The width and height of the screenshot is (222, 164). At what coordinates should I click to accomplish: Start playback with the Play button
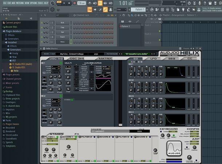(x=64, y=3)
